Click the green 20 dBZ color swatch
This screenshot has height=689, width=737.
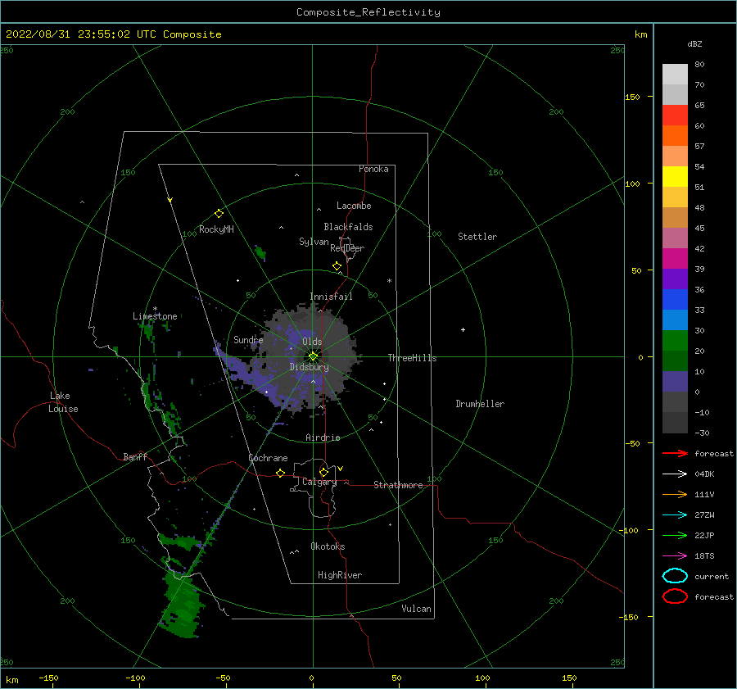[675, 341]
